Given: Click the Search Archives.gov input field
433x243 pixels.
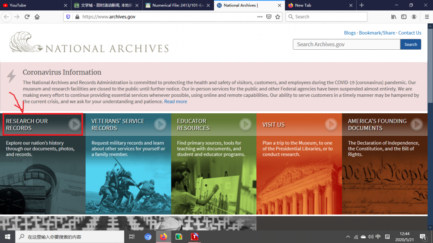Looking at the screenshot, I should pyautogui.click(x=346, y=44).
